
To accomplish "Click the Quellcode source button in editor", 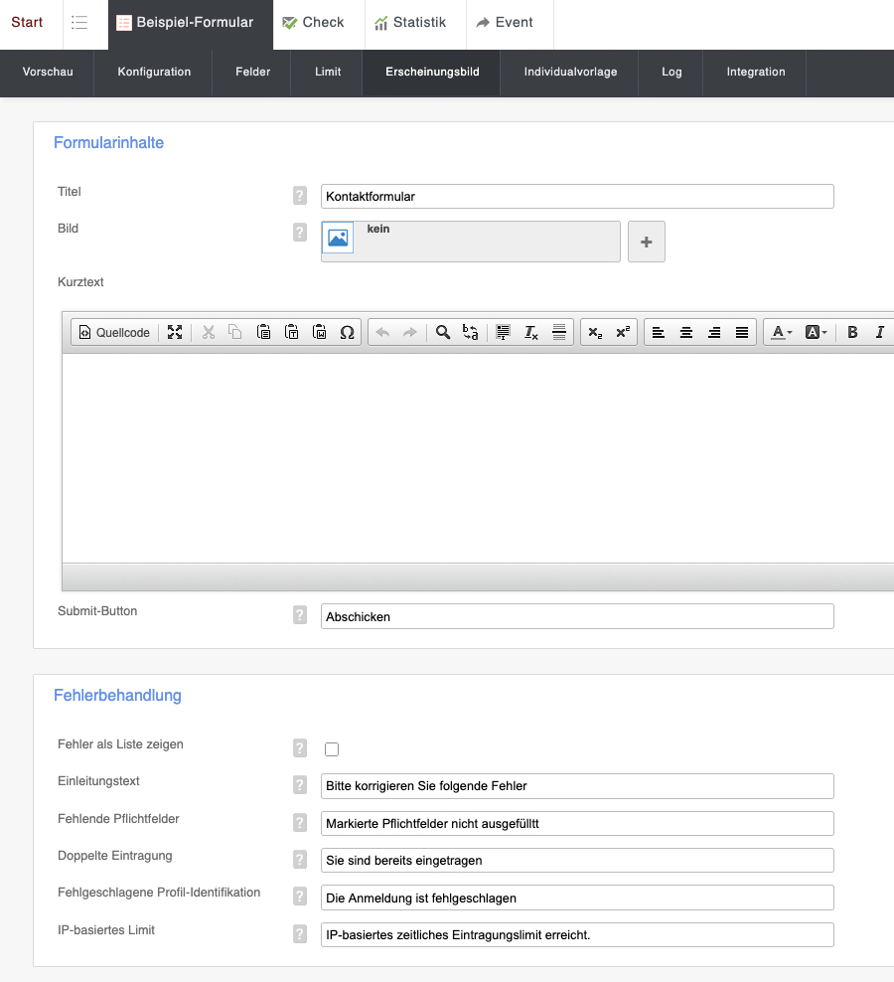I will 114,333.
